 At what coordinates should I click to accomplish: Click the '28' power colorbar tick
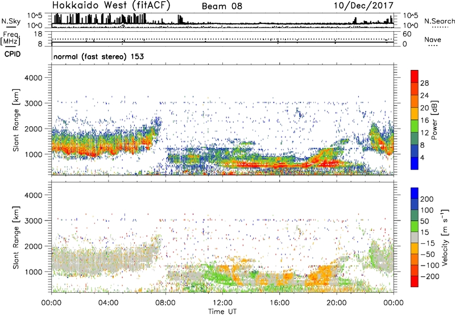(x=424, y=83)
